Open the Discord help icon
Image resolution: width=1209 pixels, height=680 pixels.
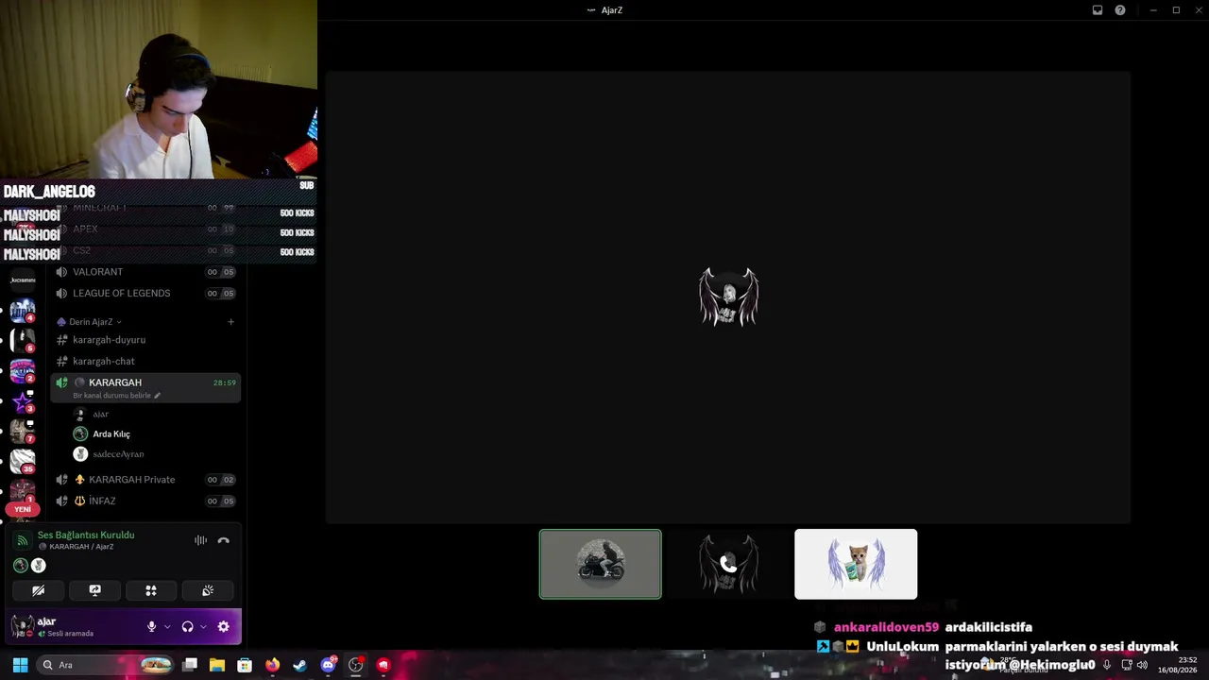pyautogui.click(x=1120, y=10)
